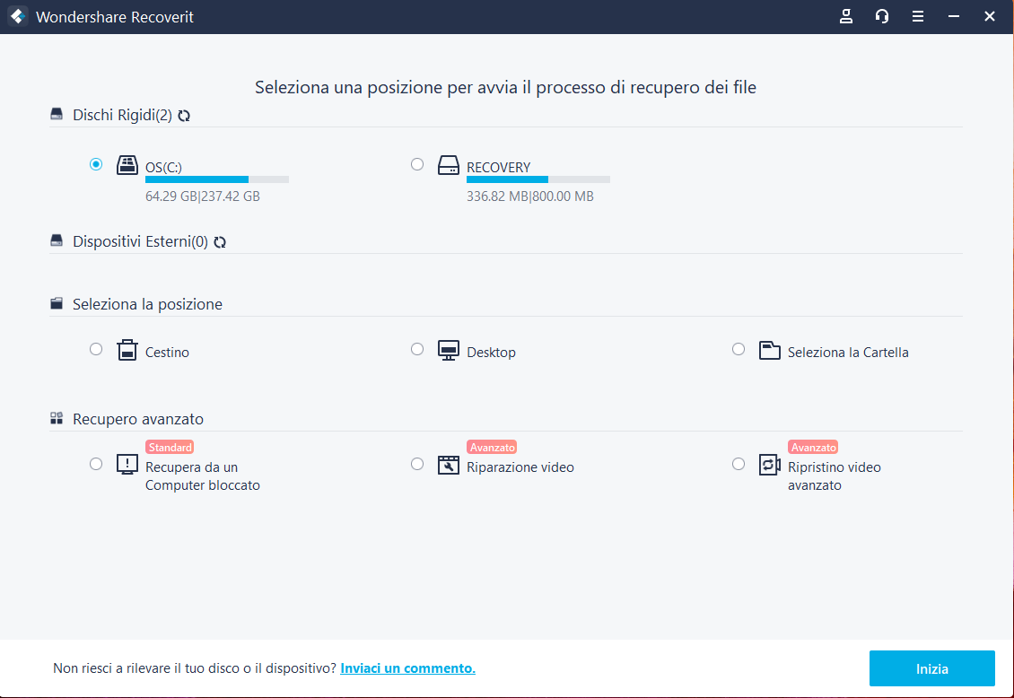Viewport: 1014px width, 698px height.
Task: Select the Seleziona la Cartella radio button
Action: [x=739, y=349]
